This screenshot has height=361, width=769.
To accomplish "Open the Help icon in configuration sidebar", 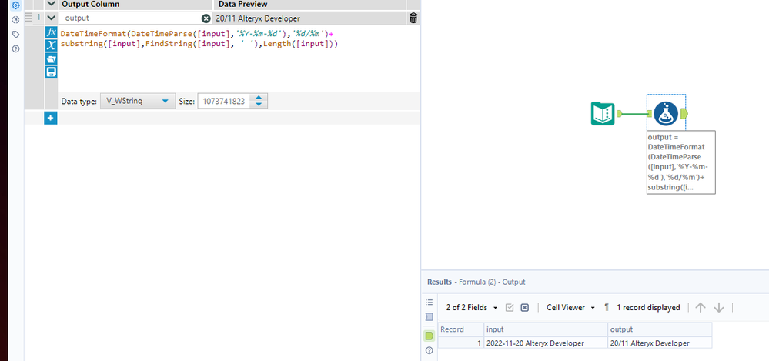I will [15, 49].
